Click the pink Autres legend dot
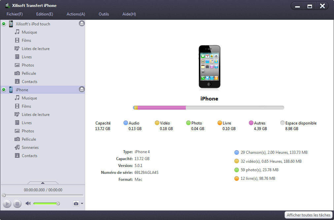This screenshot has height=220, width=334. point(251,123)
